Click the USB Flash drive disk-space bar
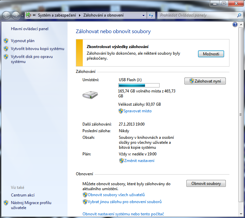This screenshot has height=218, width=245. click(x=139, y=85)
